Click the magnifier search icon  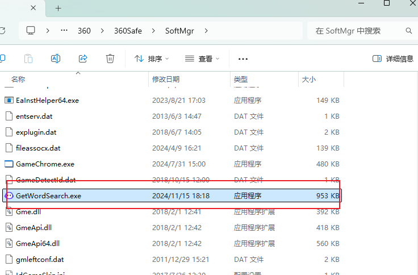tap(409, 31)
